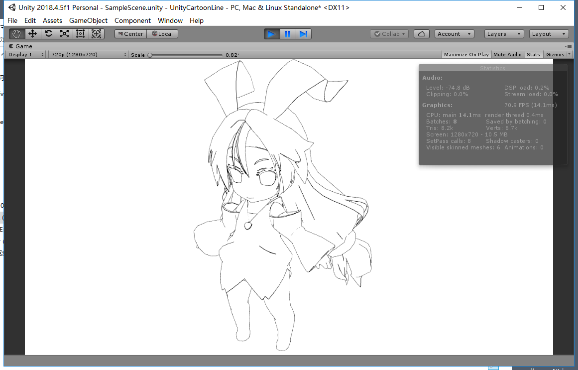Image resolution: width=578 pixels, height=370 pixels.
Task: Open the Window menu
Action: pos(170,20)
